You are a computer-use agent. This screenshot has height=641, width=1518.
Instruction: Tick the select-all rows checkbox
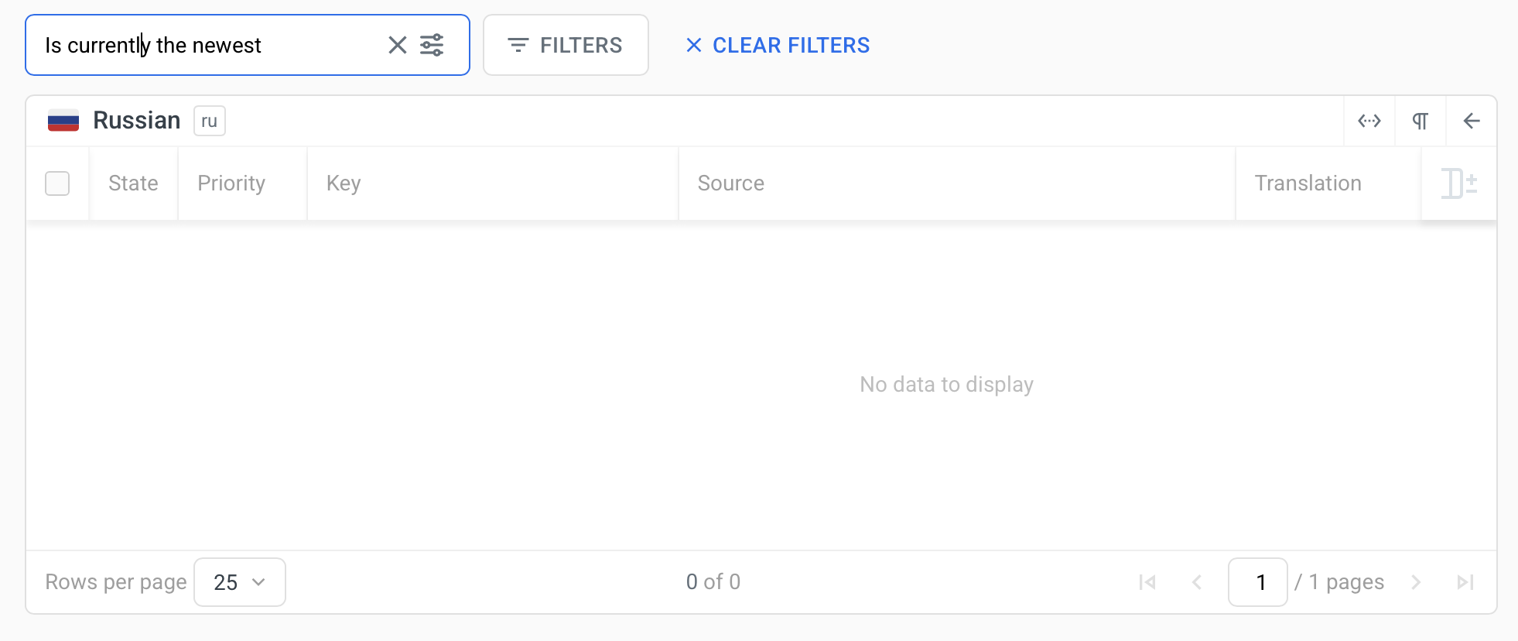[57, 183]
